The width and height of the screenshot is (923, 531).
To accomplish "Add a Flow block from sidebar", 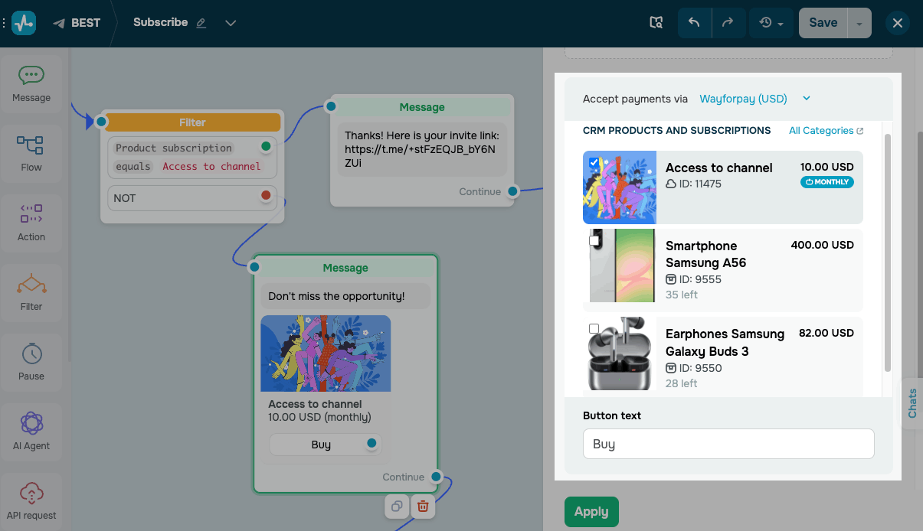I will pos(31,154).
